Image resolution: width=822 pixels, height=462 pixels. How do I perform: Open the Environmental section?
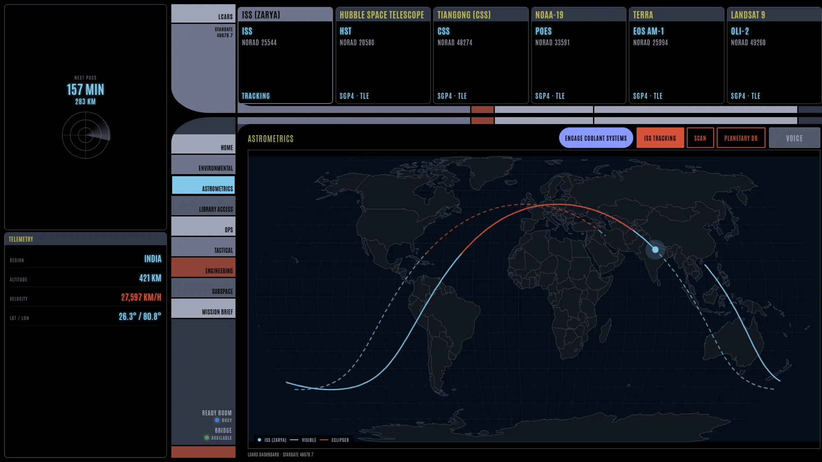(203, 164)
